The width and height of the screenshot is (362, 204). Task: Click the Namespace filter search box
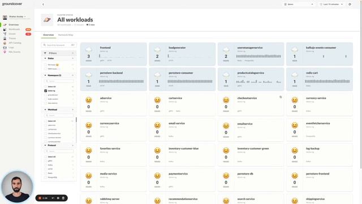(x=59, y=81)
